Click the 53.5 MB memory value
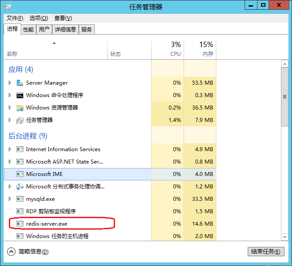The image size is (292, 266). click(203, 83)
